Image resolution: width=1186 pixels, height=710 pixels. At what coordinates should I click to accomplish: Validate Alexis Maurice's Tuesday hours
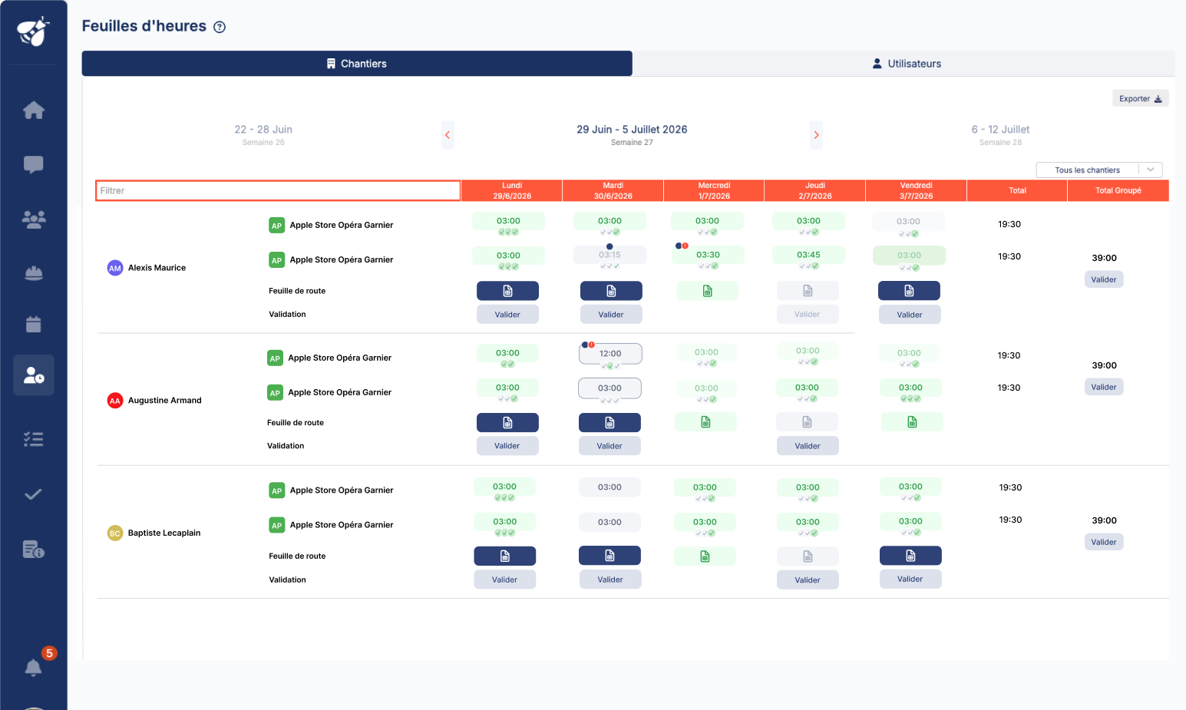coord(611,315)
